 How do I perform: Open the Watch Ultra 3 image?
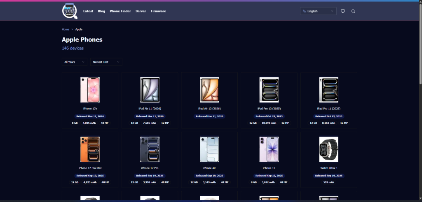[328, 149]
